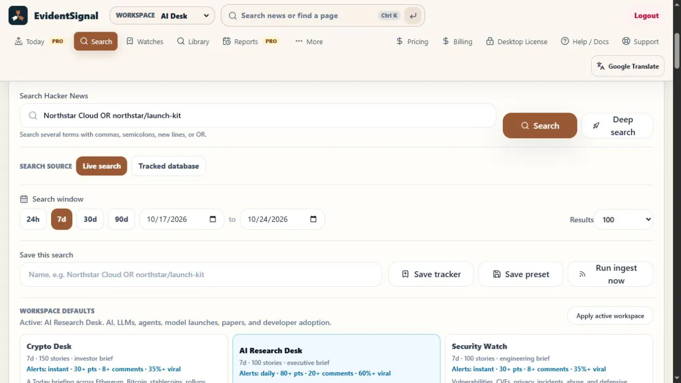Click Apply active workspace button
This screenshot has width=681, height=383.
[610, 316]
